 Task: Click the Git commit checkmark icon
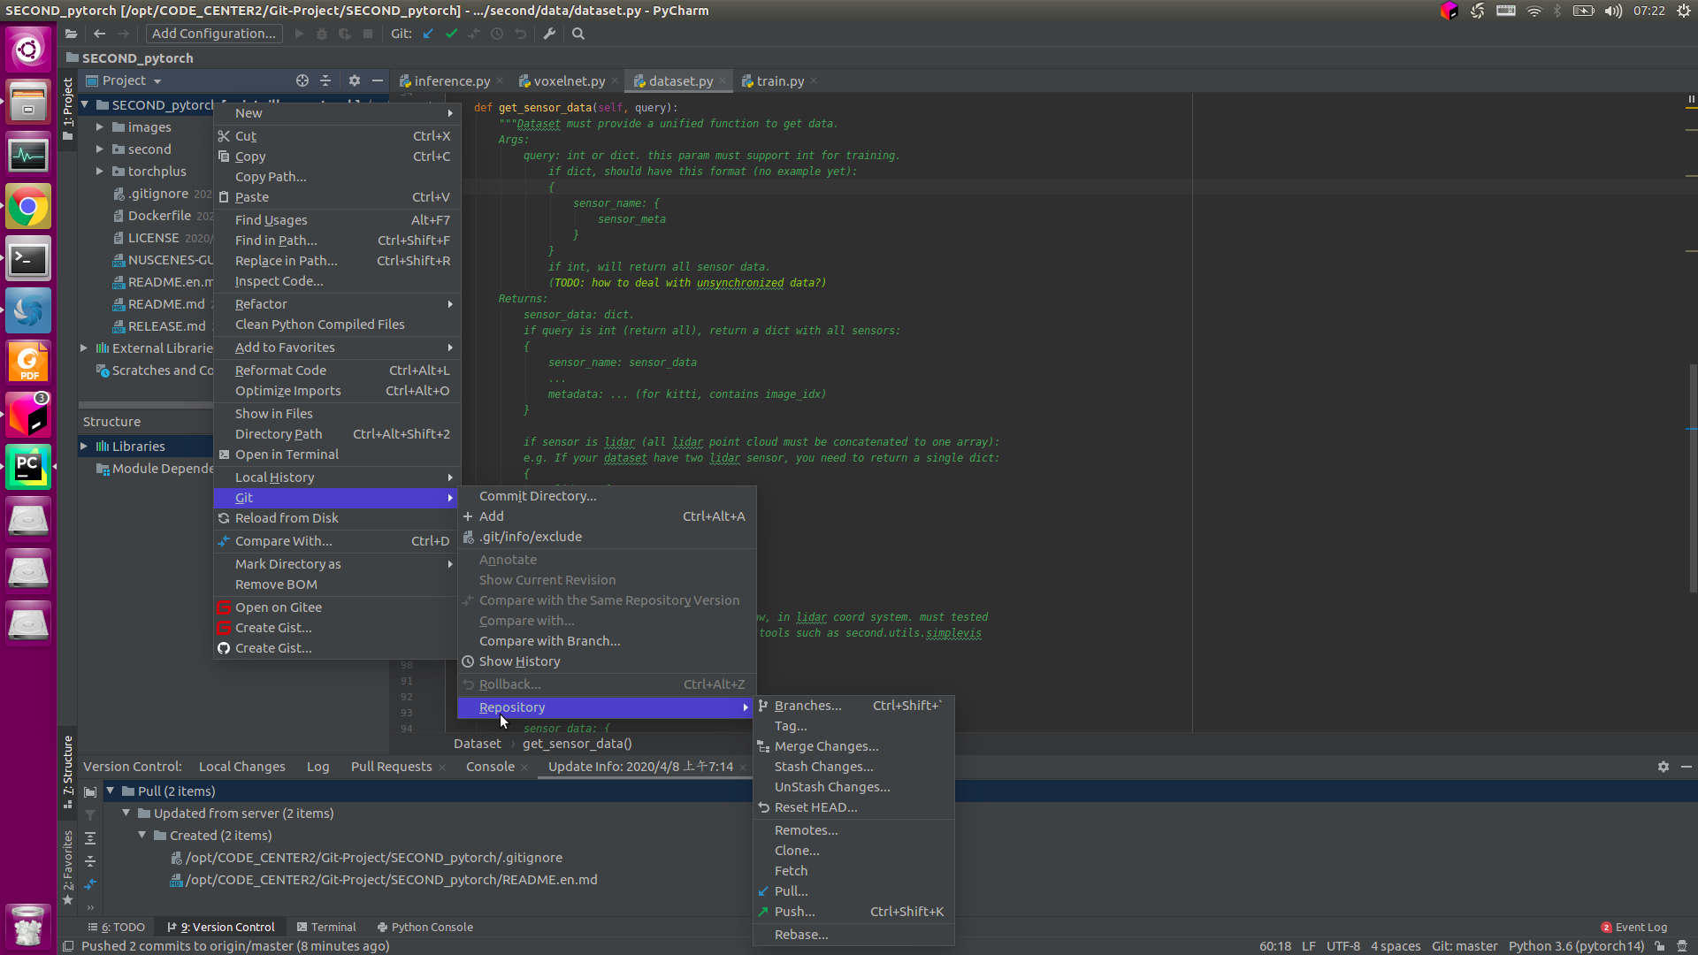(x=451, y=34)
